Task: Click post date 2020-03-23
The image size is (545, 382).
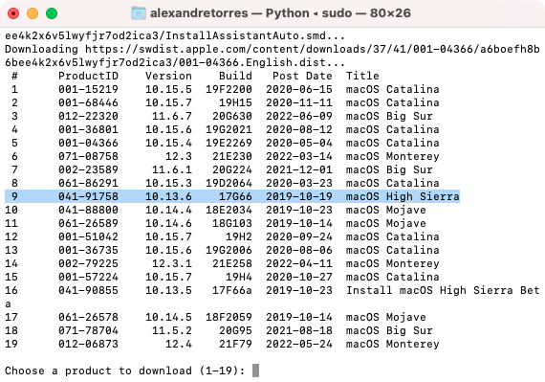Action: (x=299, y=183)
